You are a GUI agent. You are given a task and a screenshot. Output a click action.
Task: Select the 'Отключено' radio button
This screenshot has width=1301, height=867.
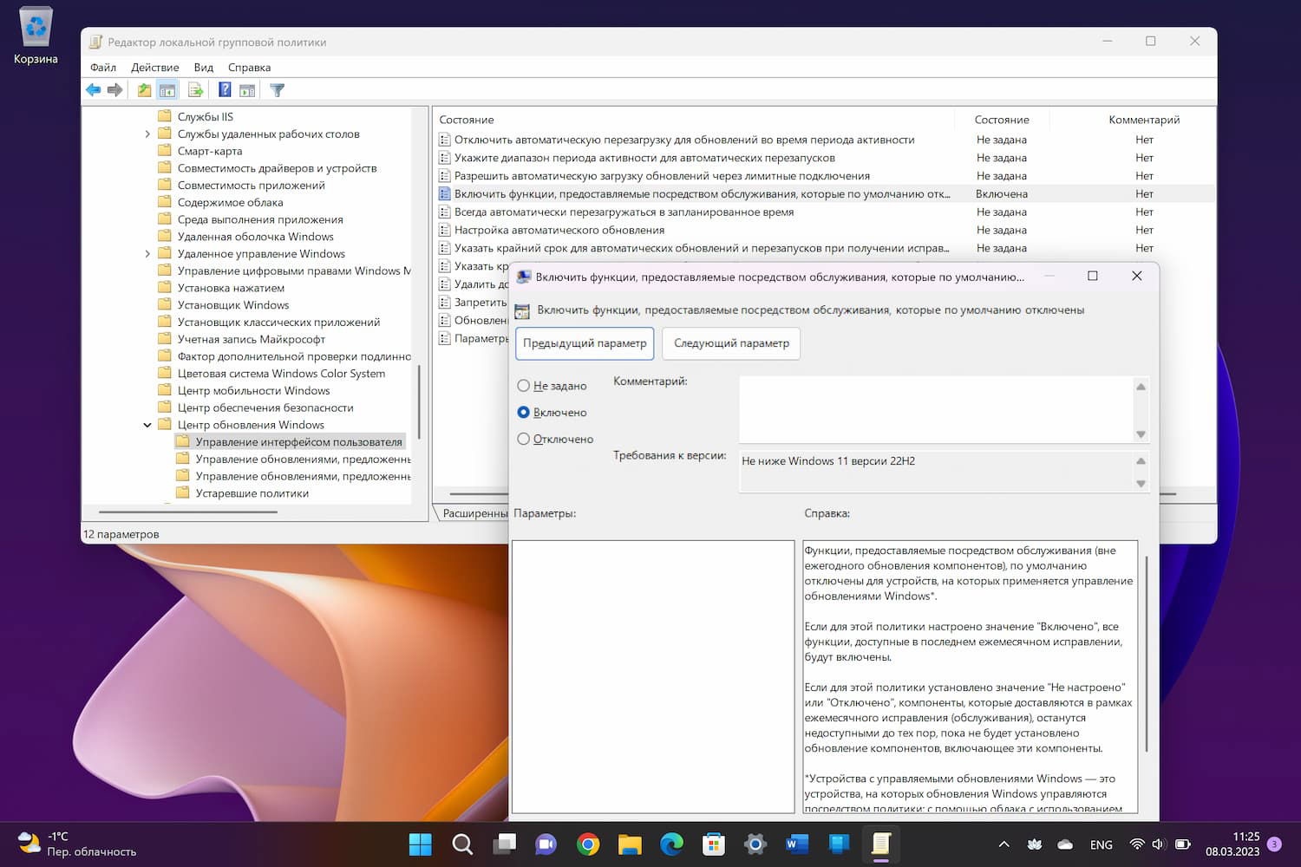tap(524, 440)
